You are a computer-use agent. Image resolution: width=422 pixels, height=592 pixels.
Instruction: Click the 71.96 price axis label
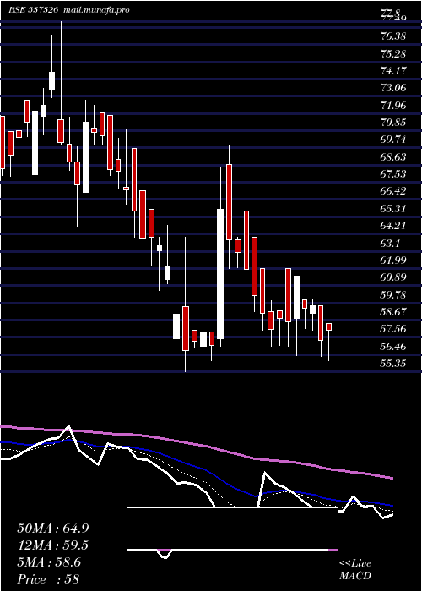tap(393, 106)
